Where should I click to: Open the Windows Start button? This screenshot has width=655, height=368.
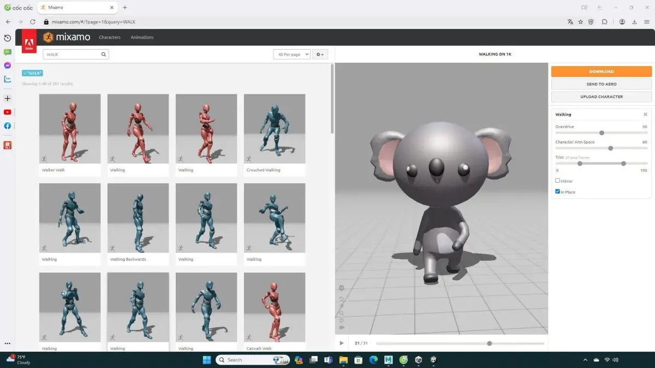(207, 360)
